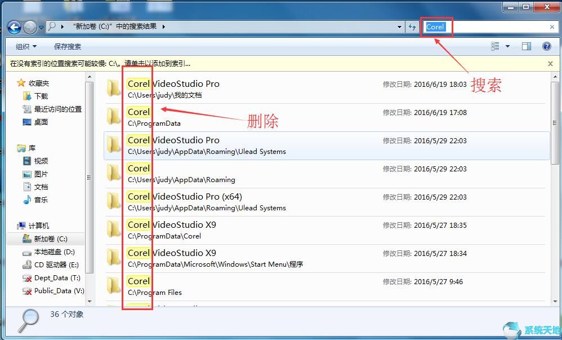Screen dimensions: 562x340
Task: Click the results list scrollbar thumb
Action: click(x=555, y=123)
